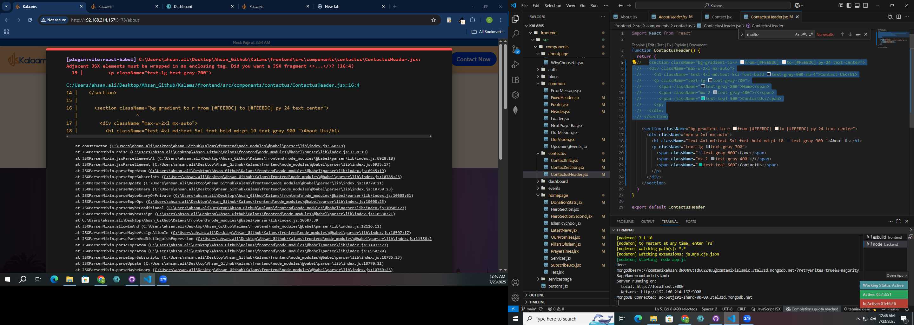Expand the auth folder
The height and width of the screenshot is (325, 914).
[x=553, y=70]
